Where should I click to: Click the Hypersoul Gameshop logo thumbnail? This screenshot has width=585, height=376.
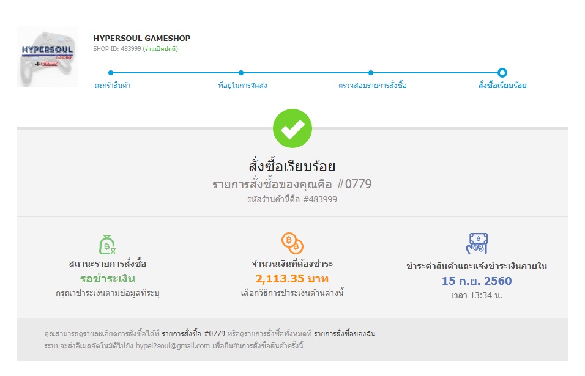[48, 57]
